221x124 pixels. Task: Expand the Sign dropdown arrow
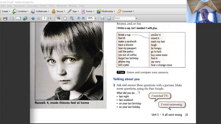tap(78, 11)
